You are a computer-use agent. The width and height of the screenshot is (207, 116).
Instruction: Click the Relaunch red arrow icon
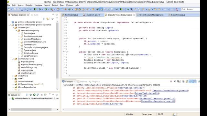177,9
